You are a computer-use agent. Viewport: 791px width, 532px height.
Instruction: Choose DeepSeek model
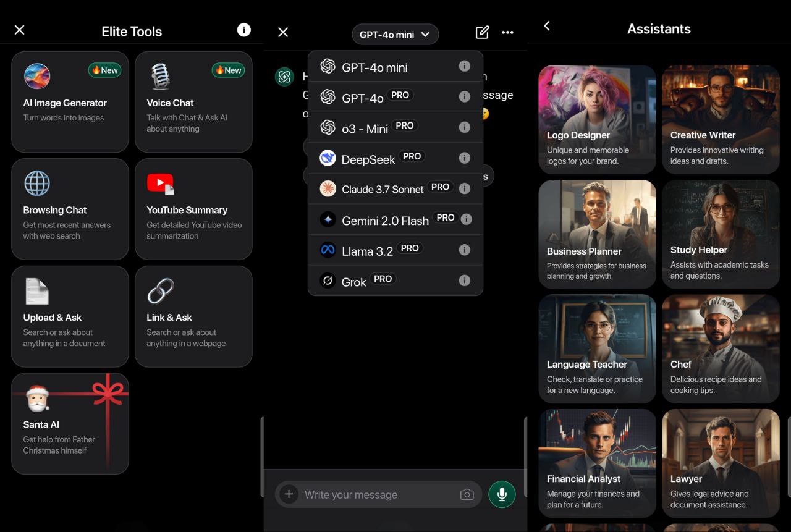395,158
